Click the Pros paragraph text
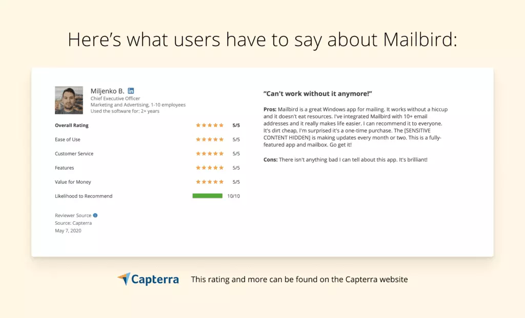This screenshot has height=318, width=525. [x=355, y=127]
